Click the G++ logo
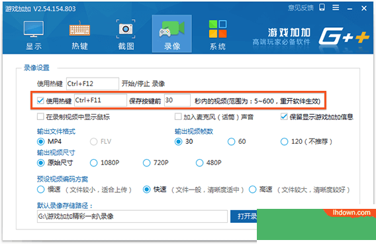This screenshot has height=244, width=376. [344, 36]
